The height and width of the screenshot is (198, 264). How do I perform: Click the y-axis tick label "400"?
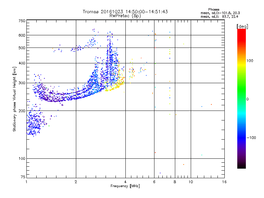[x=22, y=63]
